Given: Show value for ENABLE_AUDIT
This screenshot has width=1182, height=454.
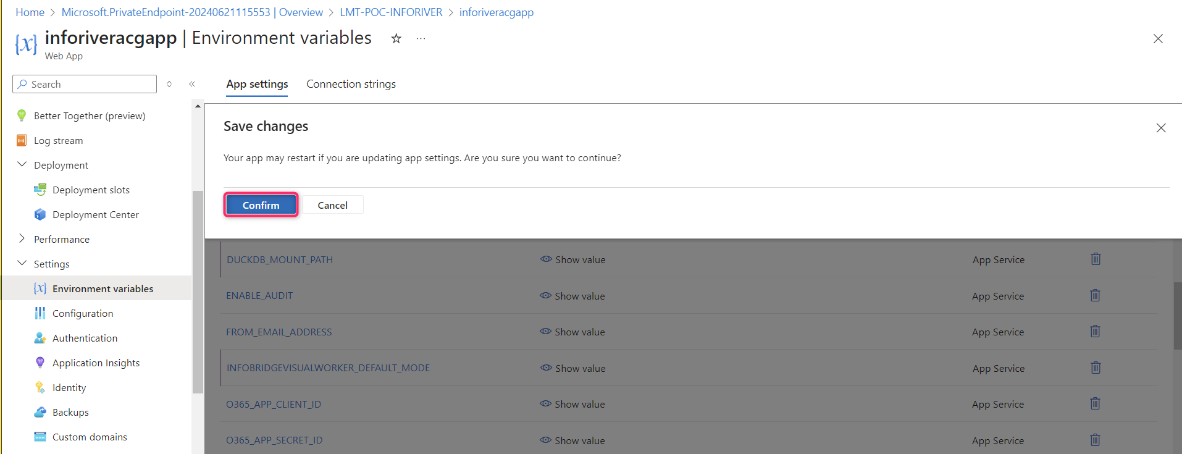Looking at the screenshot, I should (572, 296).
